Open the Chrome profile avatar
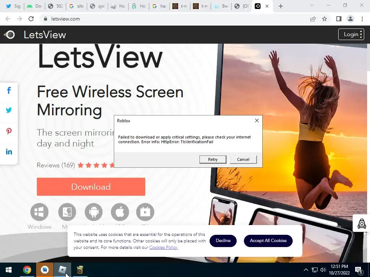370x277 pixels. tap(350, 19)
